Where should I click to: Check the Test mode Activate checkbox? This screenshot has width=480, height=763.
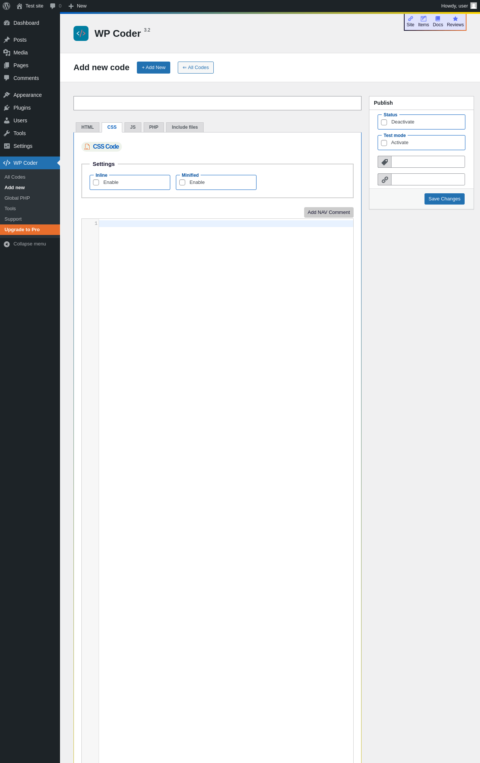(384, 143)
